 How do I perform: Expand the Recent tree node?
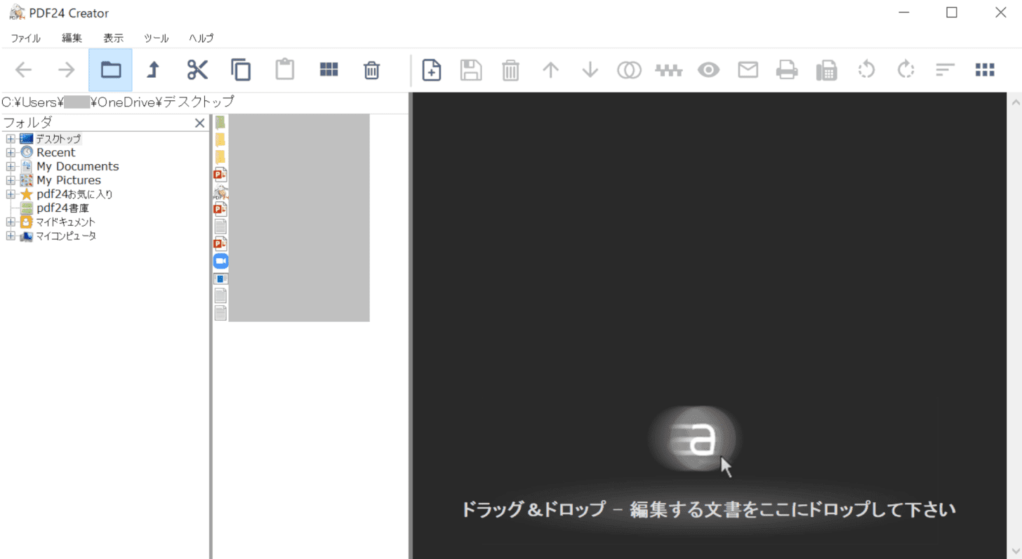(10, 152)
